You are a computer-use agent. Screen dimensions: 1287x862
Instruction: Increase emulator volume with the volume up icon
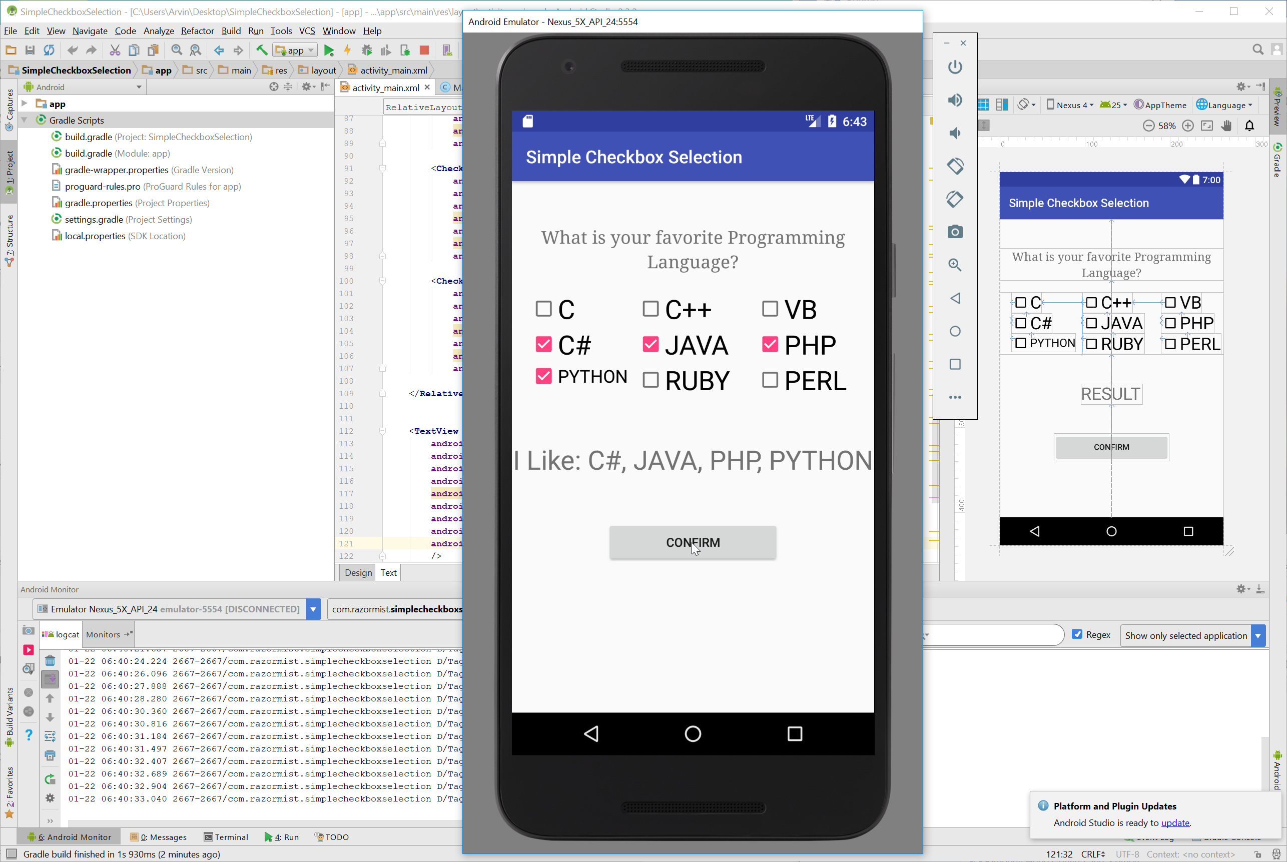[955, 100]
